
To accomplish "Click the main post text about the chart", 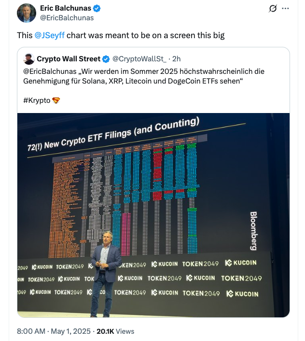I will (x=145, y=35).
